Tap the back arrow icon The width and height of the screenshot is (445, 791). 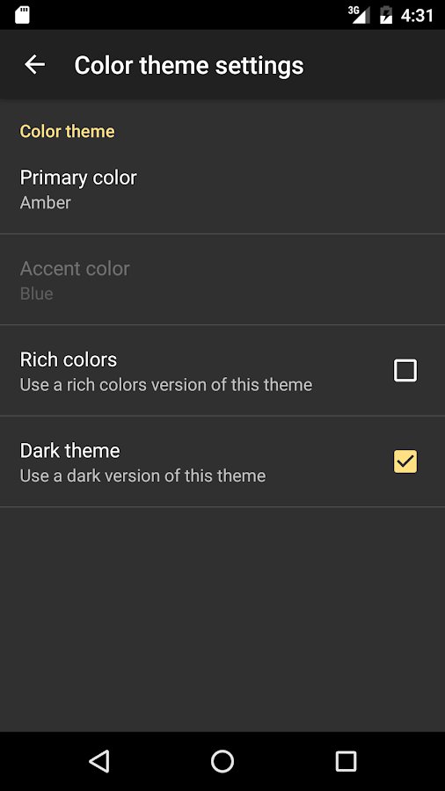[x=35, y=64]
